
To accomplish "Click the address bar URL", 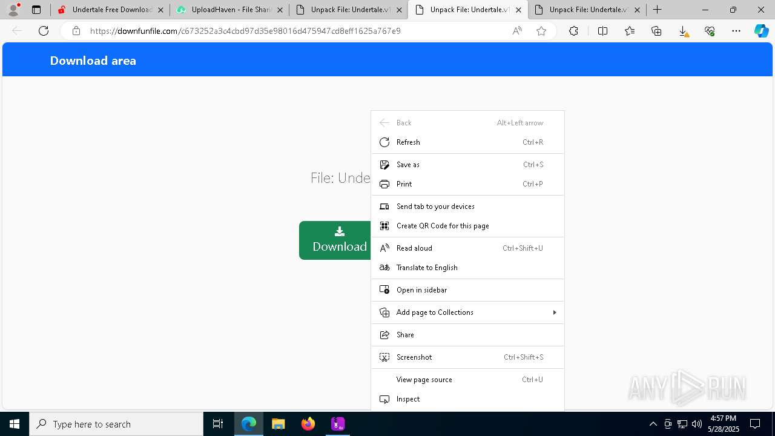I will (245, 31).
